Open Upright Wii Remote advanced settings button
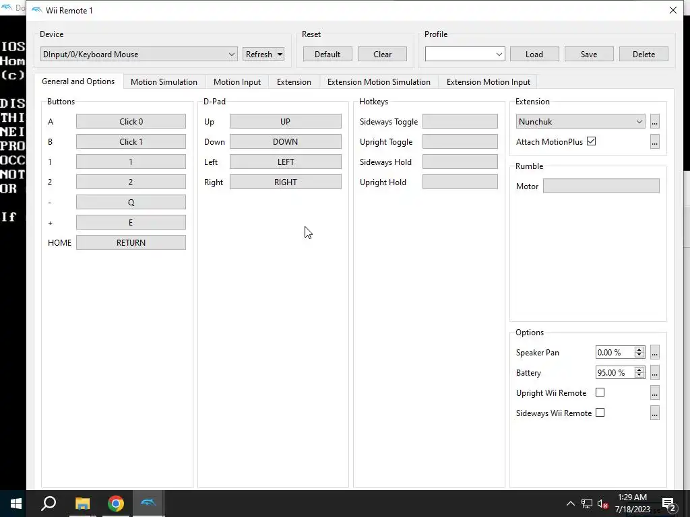Viewport: 690px width, 517px height. click(x=654, y=392)
